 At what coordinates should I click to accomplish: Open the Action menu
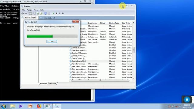click(29, 10)
